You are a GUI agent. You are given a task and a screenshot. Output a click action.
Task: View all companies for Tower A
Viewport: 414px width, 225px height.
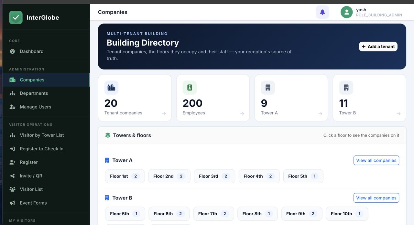[376, 160]
